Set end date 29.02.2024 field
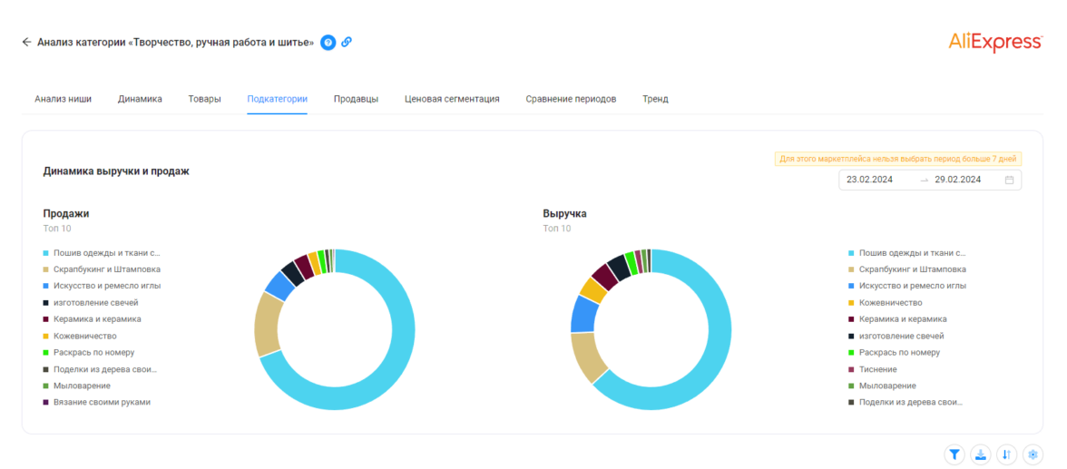The image size is (1067, 469). [957, 180]
